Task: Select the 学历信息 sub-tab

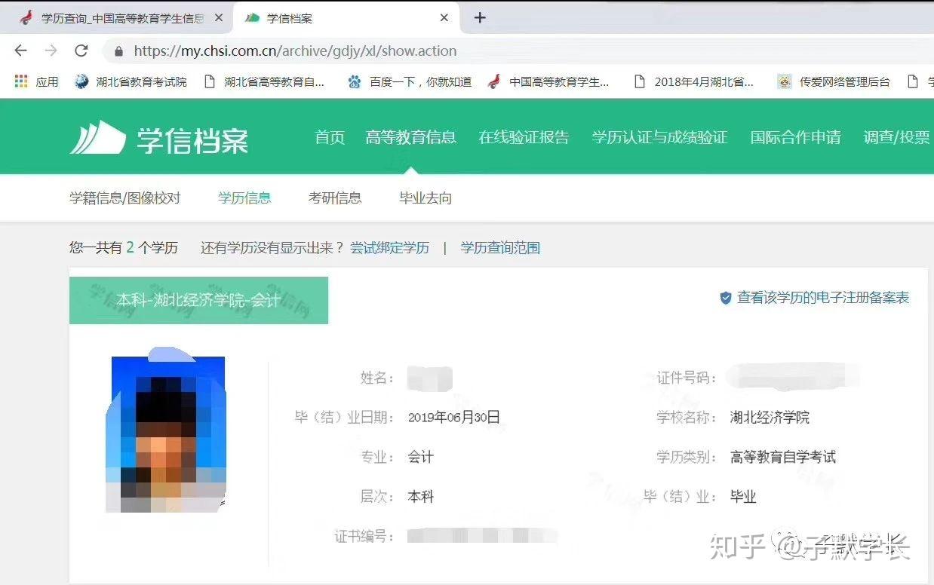Action: click(x=244, y=198)
